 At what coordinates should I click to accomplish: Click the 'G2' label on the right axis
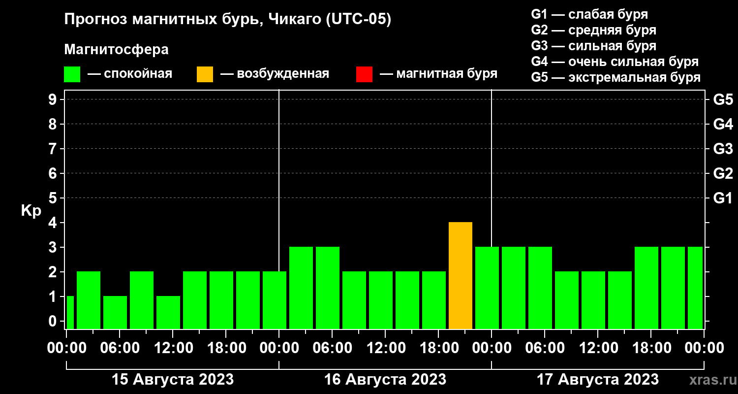click(723, 173)
